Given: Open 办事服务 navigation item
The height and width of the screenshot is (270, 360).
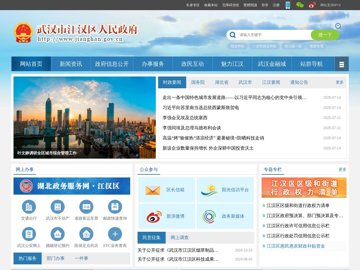Looking at the screenshot, I should [153, 64].
